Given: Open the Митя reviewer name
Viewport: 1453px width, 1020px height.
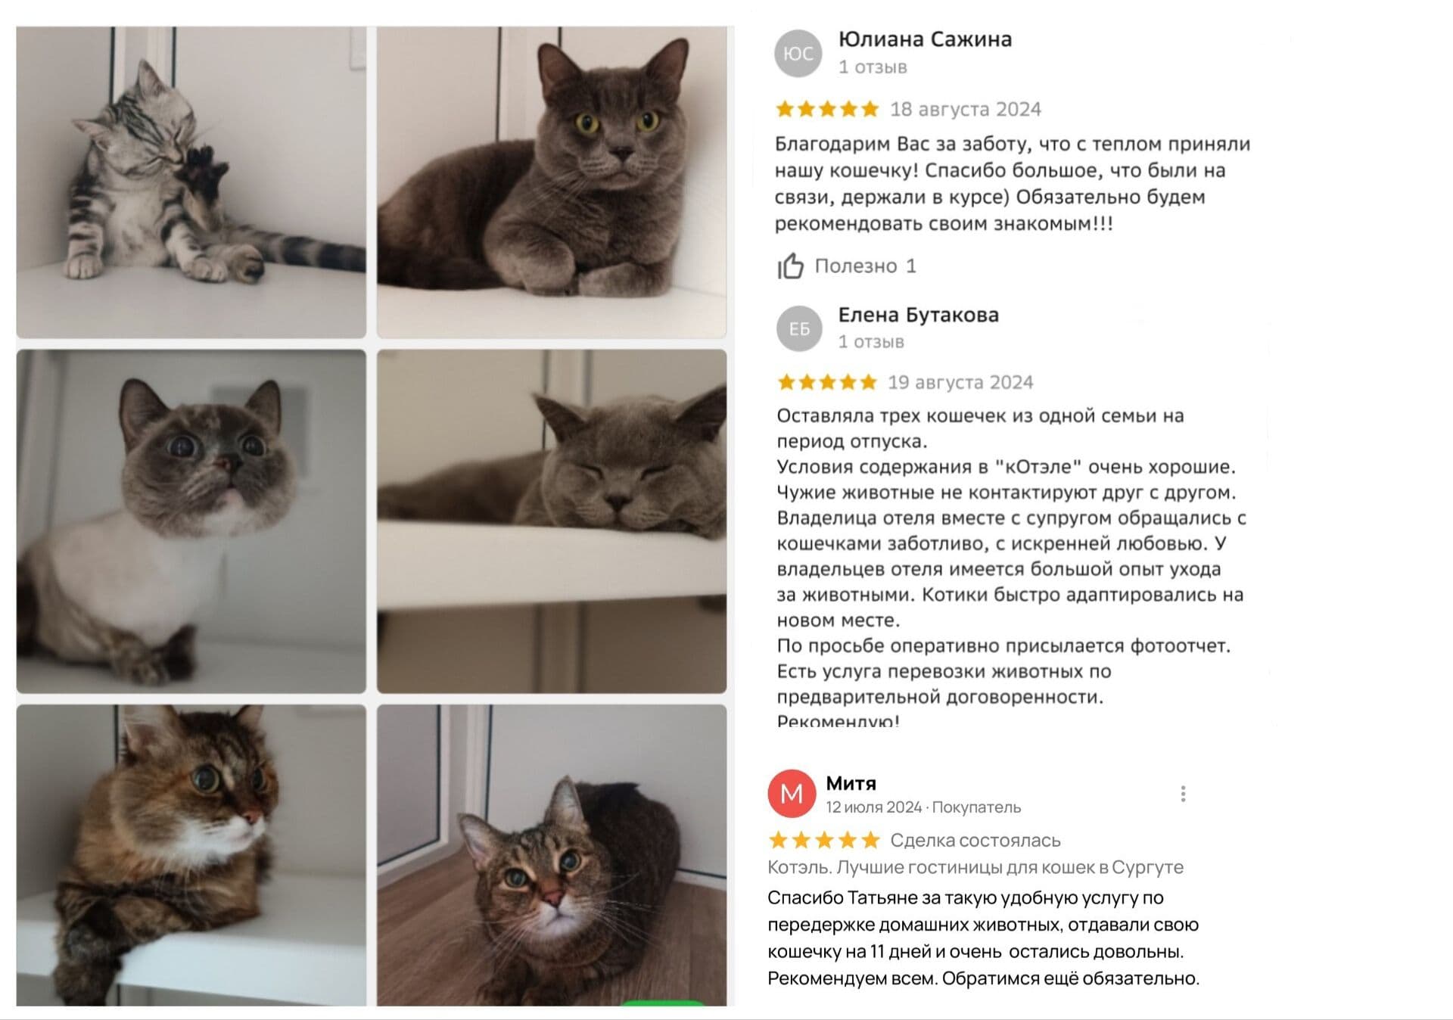Looking at the screenshot, I should pyautogui.click(x=851, y=783).
